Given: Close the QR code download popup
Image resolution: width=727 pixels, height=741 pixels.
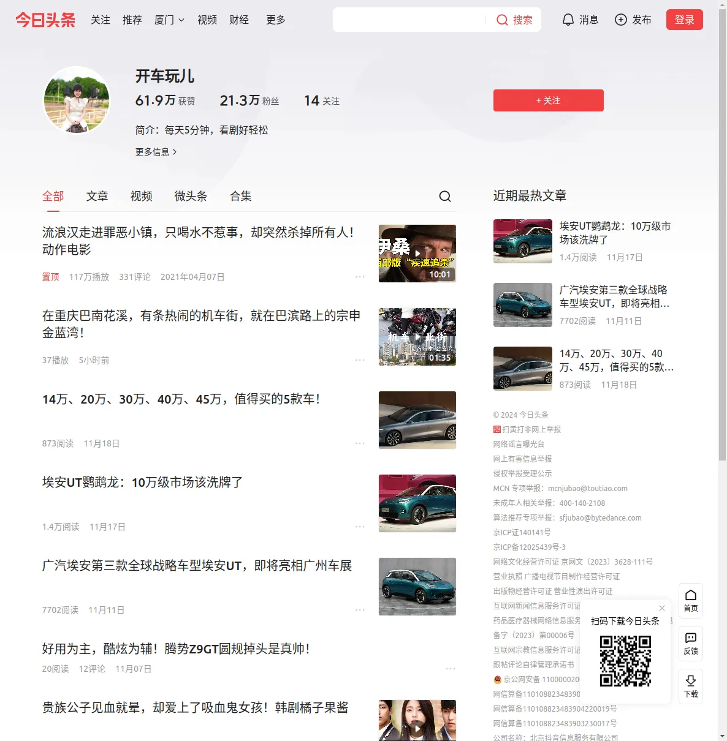Looking at the screenshot, I should click(662, 608).
